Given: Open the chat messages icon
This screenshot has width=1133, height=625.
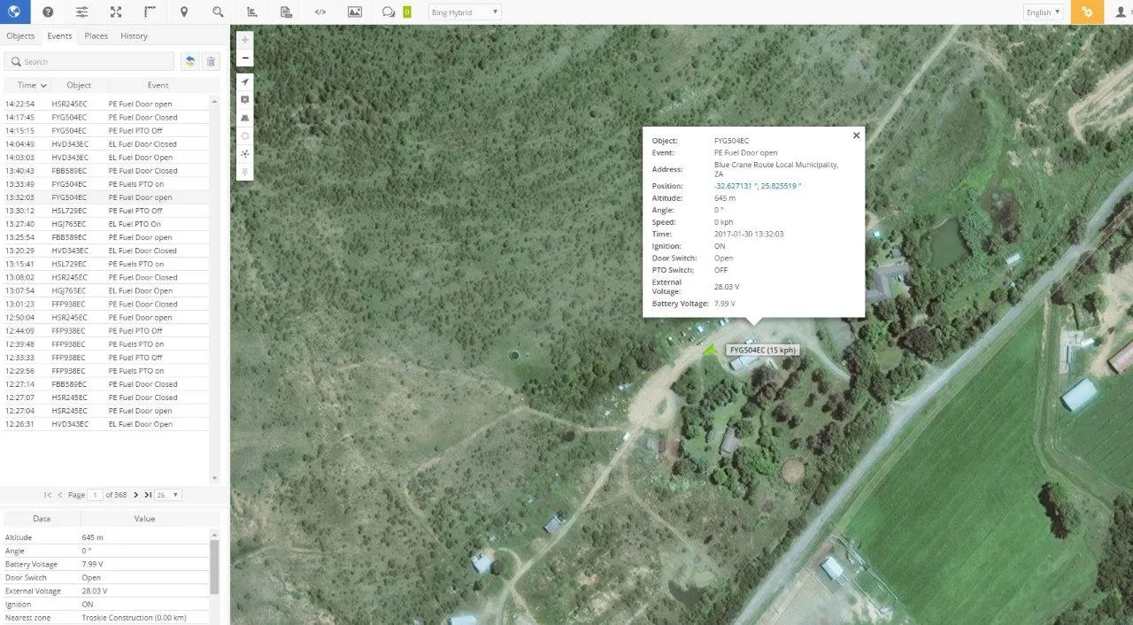Looking at the screenshot, I should point(389,12).
